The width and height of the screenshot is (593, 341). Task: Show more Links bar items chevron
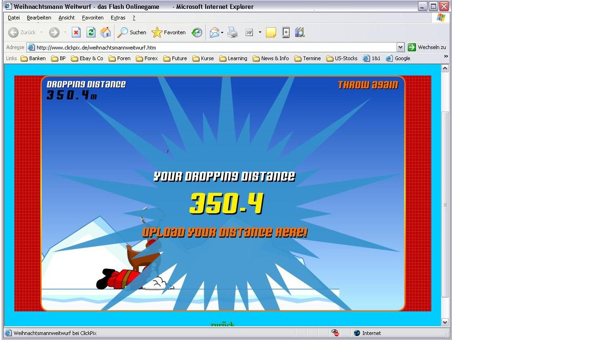446,56
